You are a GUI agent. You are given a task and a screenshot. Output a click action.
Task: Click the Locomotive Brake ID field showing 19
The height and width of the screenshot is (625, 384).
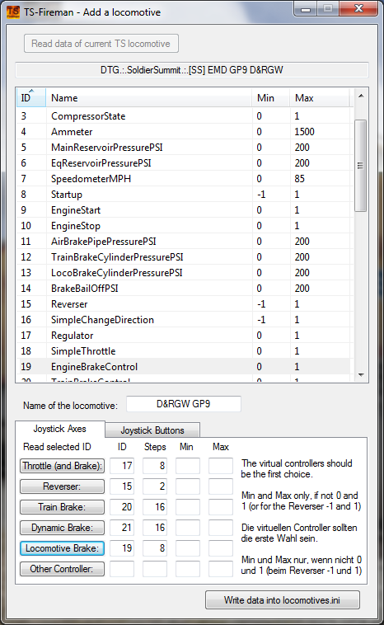coord(122,548)
